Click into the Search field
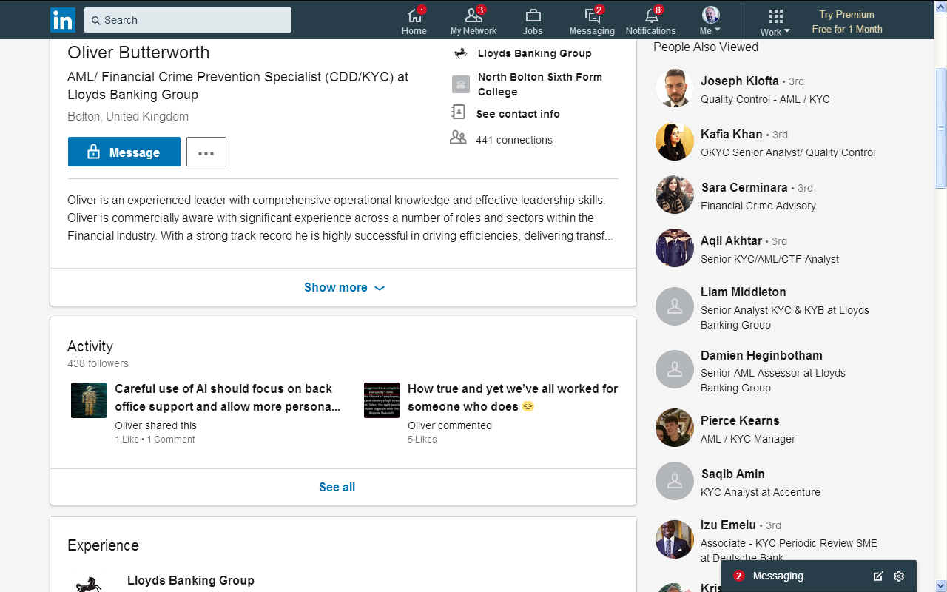This screenshot has height=592, width=947. tap(188, 20)
